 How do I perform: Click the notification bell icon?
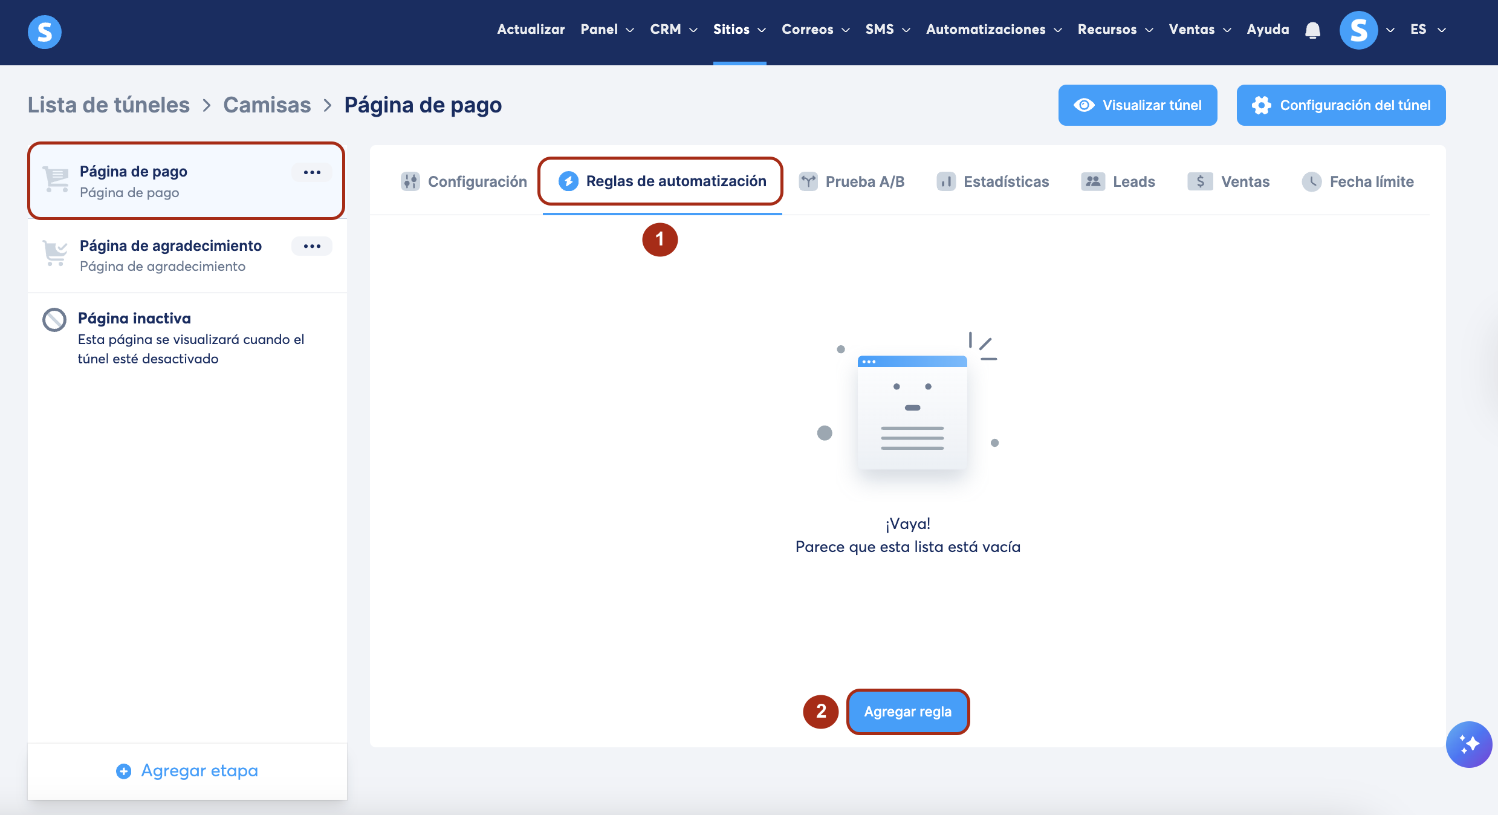[x=1312, y=30]
